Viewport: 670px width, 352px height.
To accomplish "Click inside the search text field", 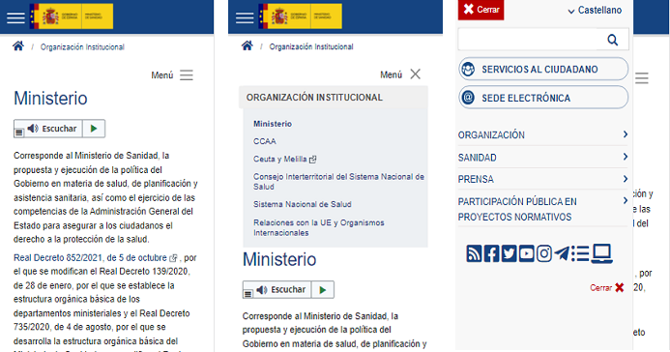I will (527, 40).
